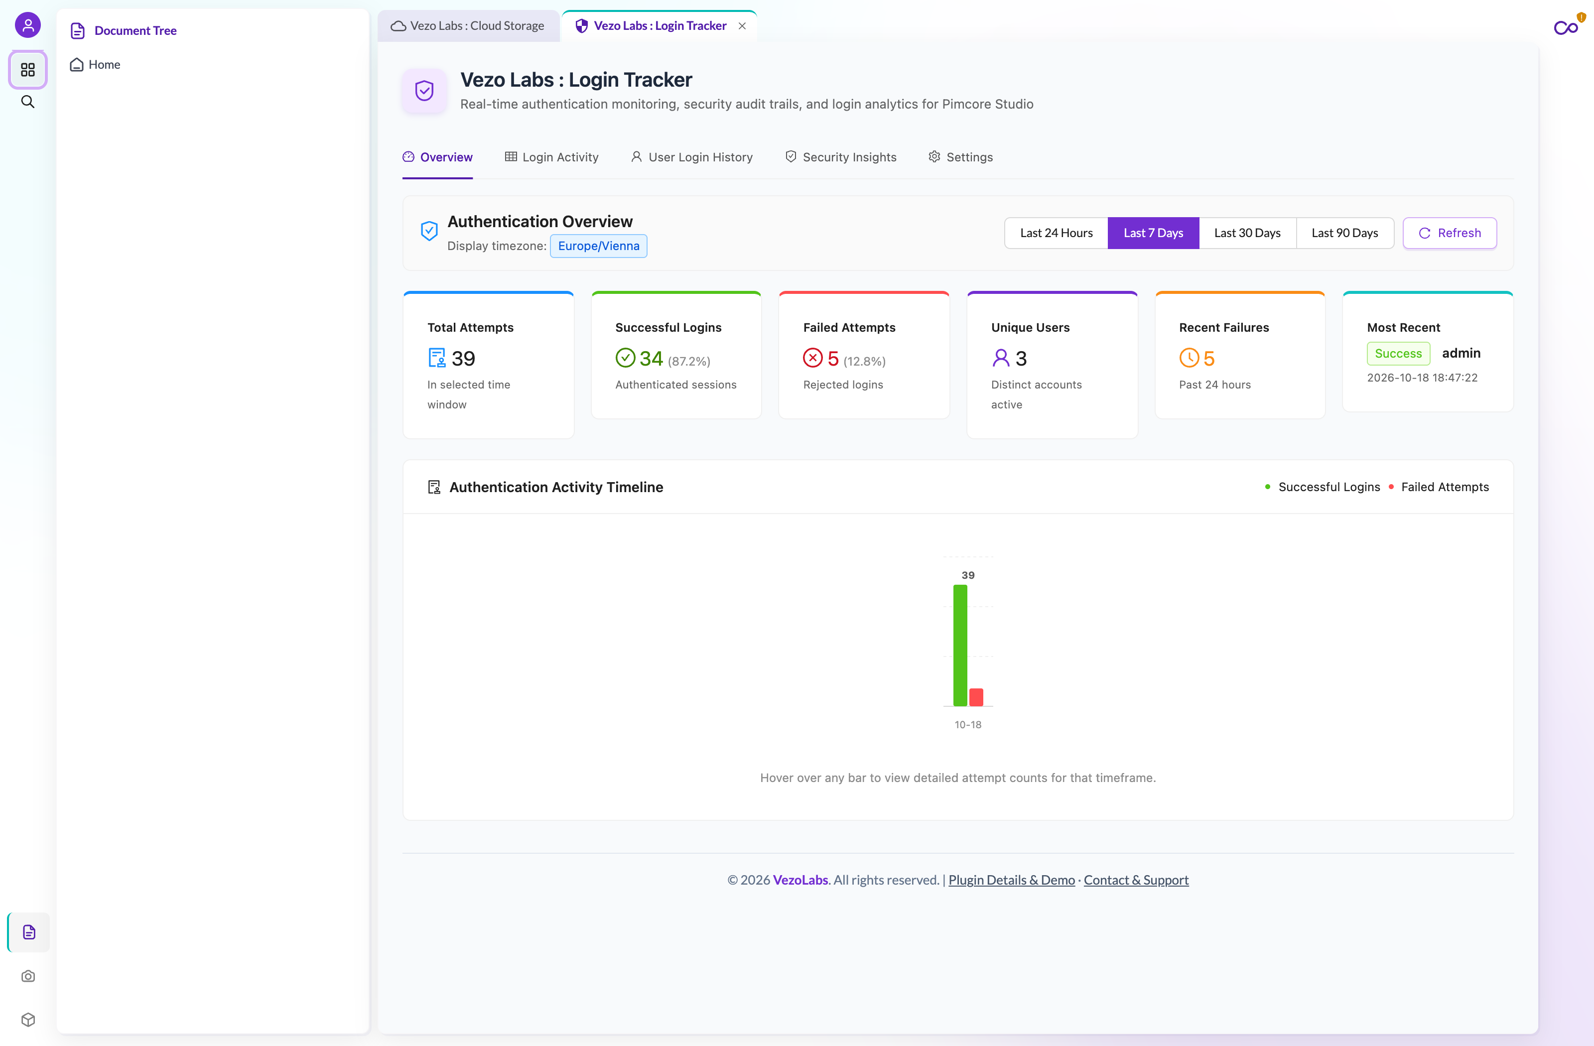This screenshot has width=1594, height=1046.
Task: Open the dashboard grid icon in sidebar
Action: (x=27, y=70)
